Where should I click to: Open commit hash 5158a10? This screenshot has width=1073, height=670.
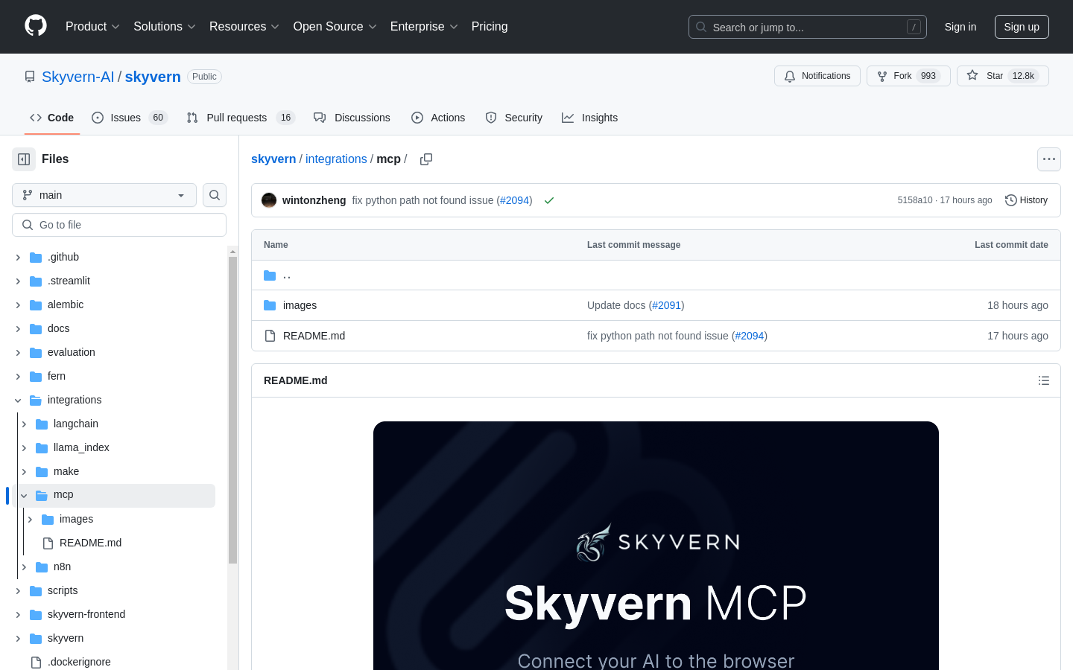pyautogui.click(x=915, y=200)
